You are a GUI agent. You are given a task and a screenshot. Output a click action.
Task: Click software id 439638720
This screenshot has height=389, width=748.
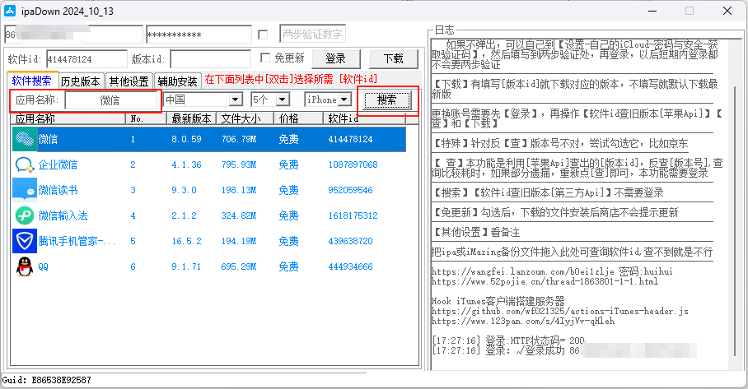pos(351,241)
